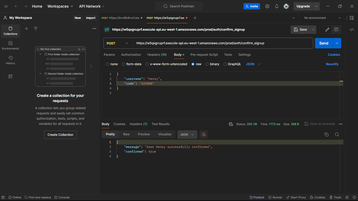Image resolution: width=358 pixels, height=201 pixels.
Task: Switch response view to Preview
Action: pos(144,134)
